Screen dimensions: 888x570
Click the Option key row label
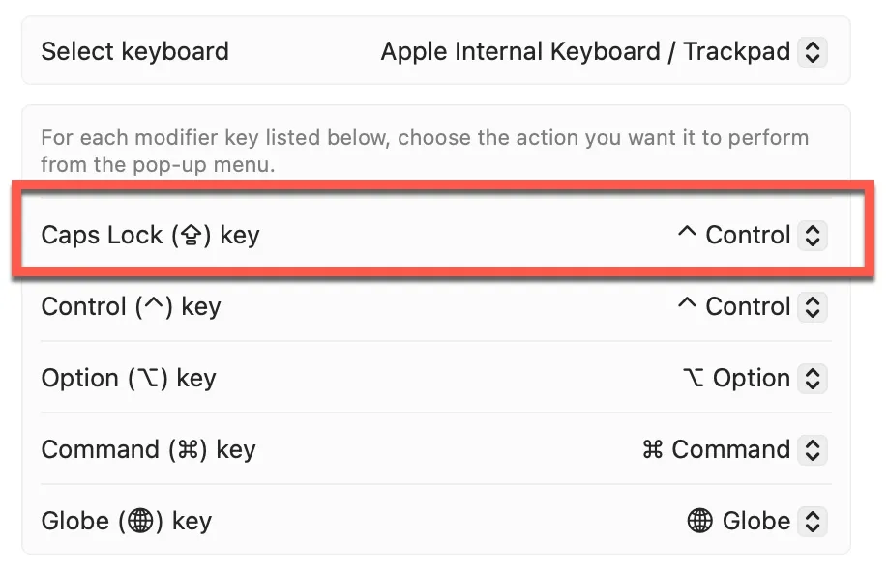(x=128, y=379)
